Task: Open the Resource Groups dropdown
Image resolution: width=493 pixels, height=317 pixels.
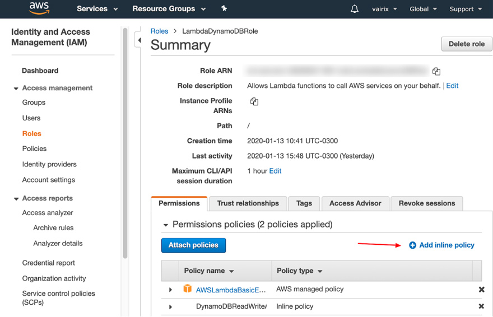Action: pos(169,9)
